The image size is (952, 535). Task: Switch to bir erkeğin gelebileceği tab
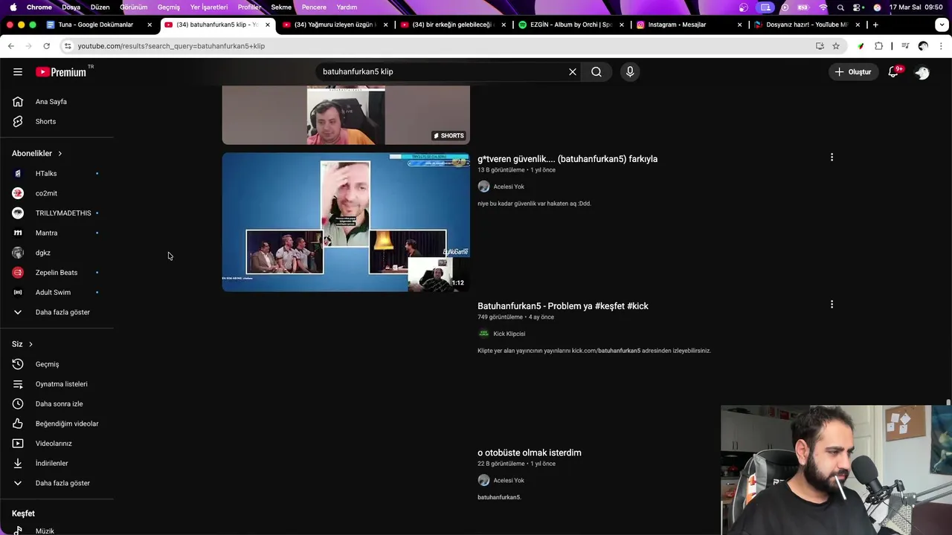(x=454, y=25)
